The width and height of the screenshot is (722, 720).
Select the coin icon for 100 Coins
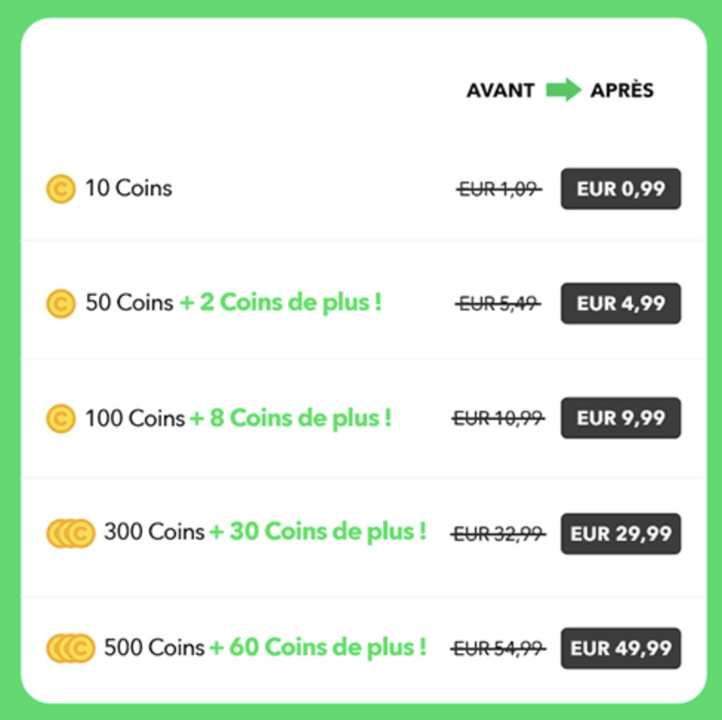click(60, 418)
